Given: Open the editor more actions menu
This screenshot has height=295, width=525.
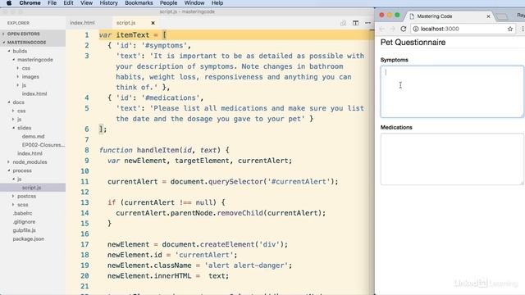Looking at the screenshot, I should [367, 23].
